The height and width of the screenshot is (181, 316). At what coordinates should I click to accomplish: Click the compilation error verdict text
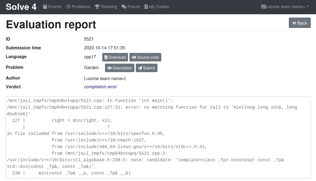[x=100, y=87]
